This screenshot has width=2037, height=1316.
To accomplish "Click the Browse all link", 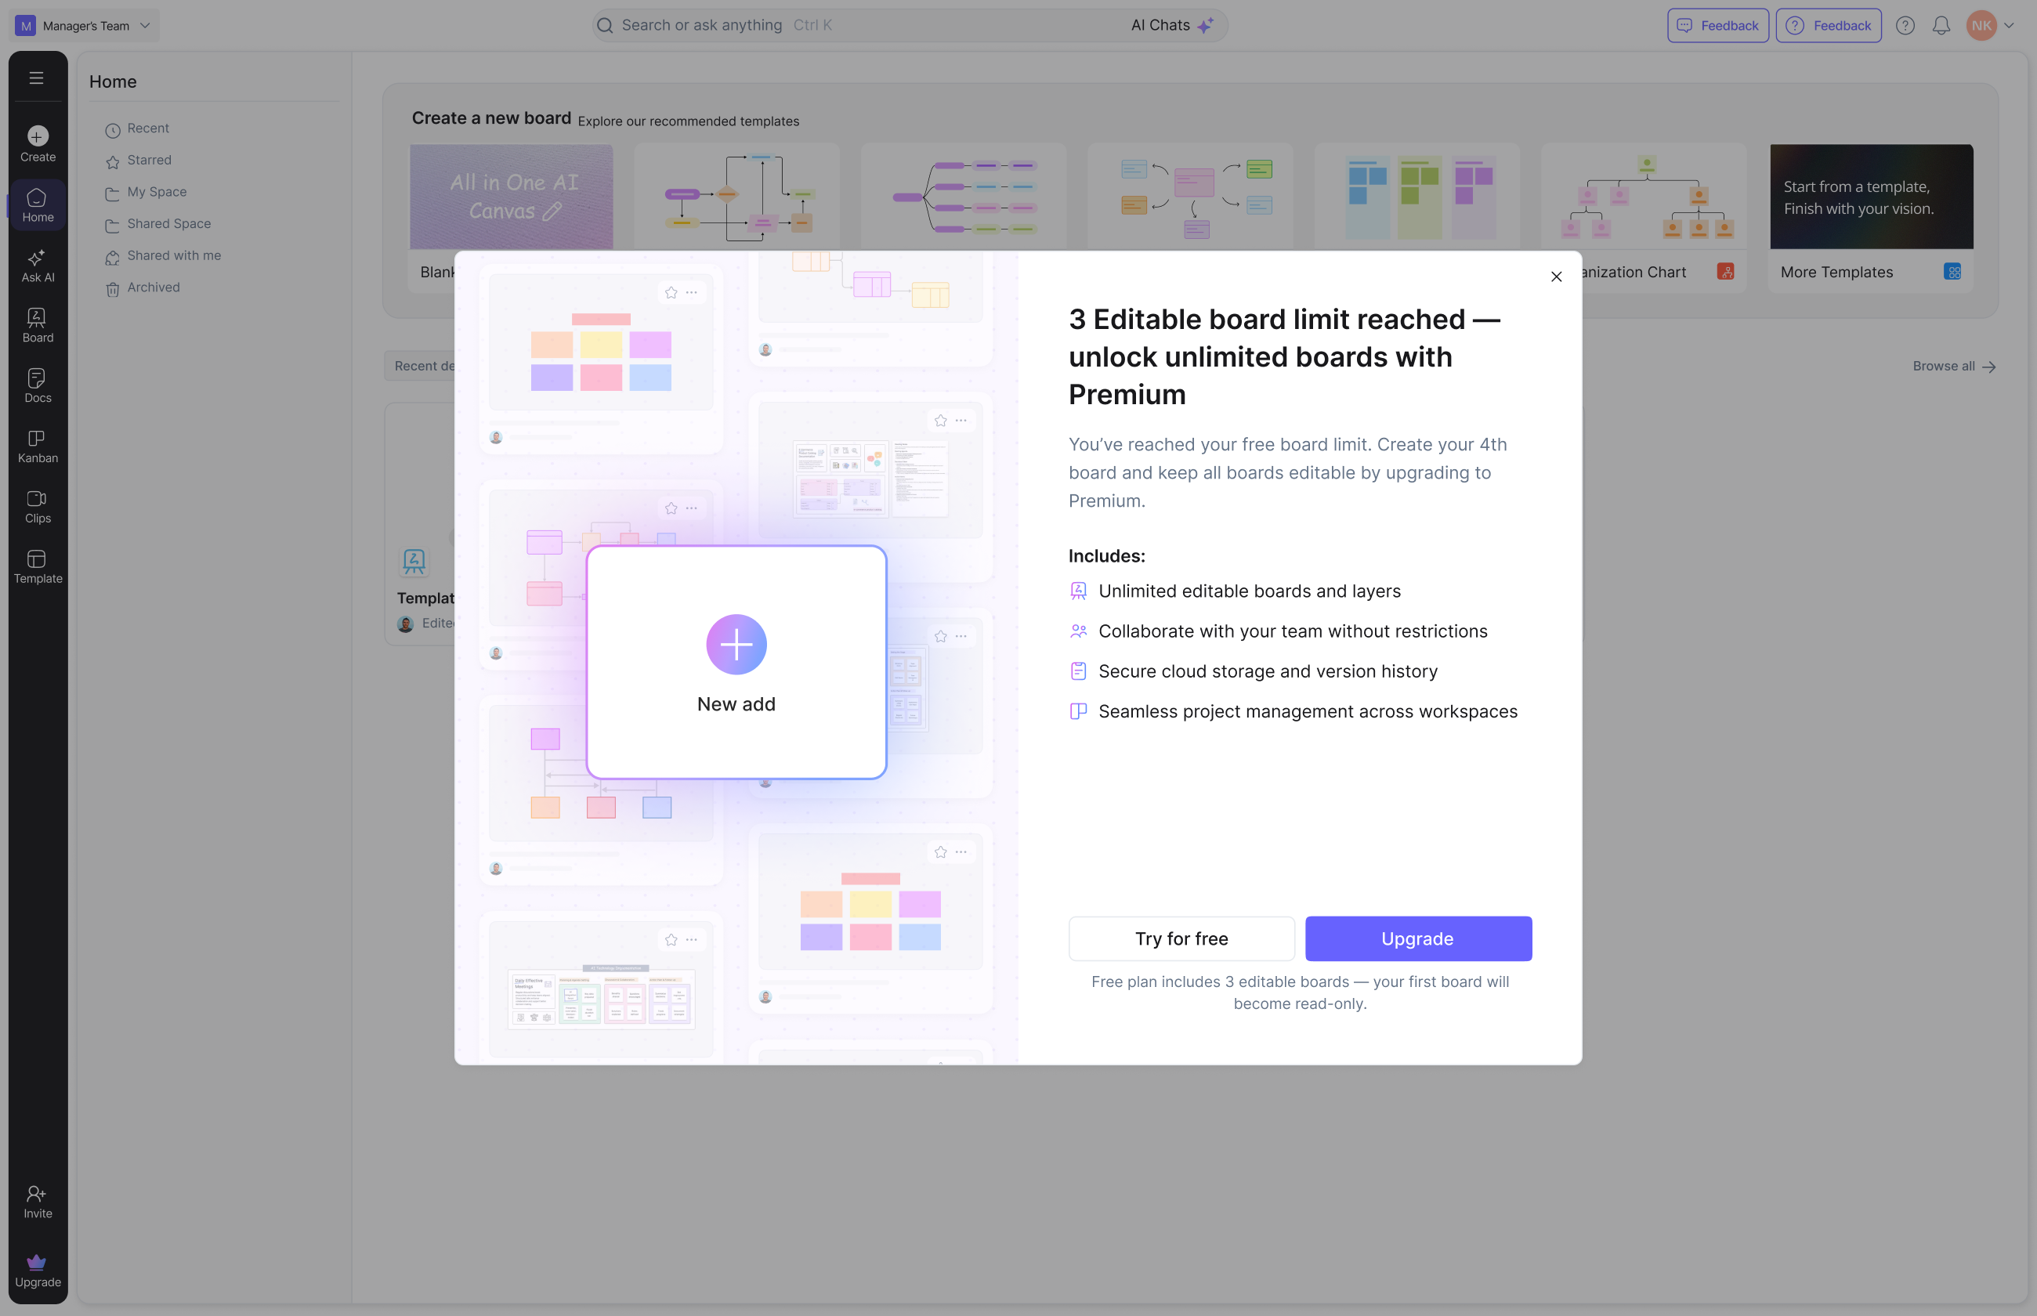I will point(1953,366).
